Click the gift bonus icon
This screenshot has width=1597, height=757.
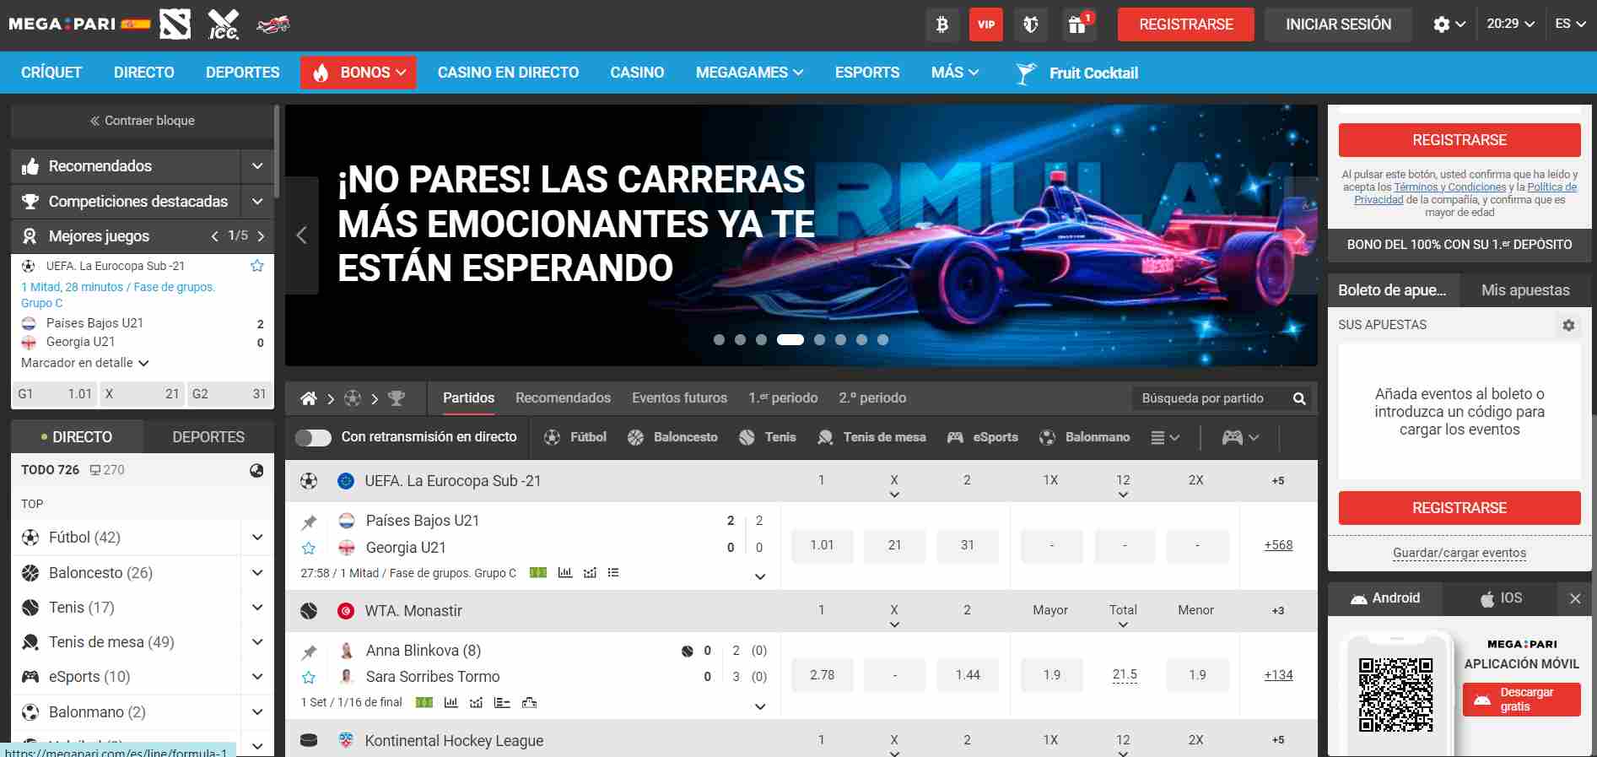coord(1077,24)
